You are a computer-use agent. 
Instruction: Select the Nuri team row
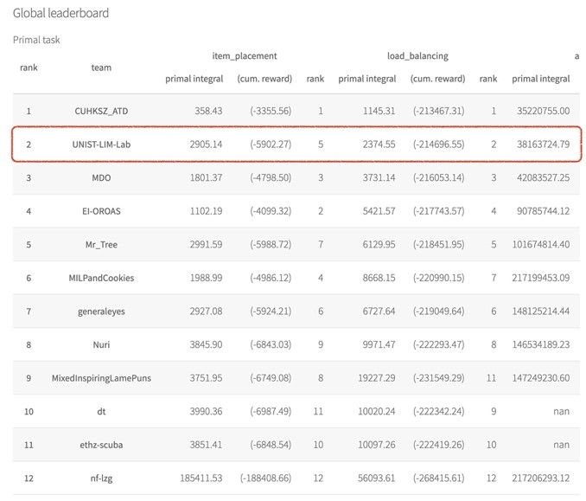101,344
